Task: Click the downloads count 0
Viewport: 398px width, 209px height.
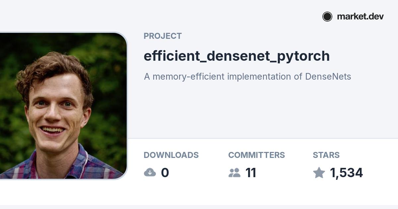Action: coord(165,173)
